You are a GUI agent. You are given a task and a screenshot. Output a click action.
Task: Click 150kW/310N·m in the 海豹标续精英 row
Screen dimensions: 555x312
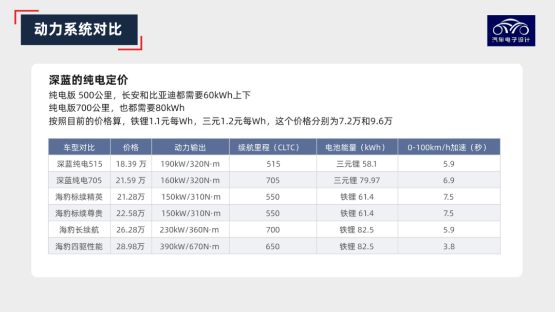click(x=191, y=197)
